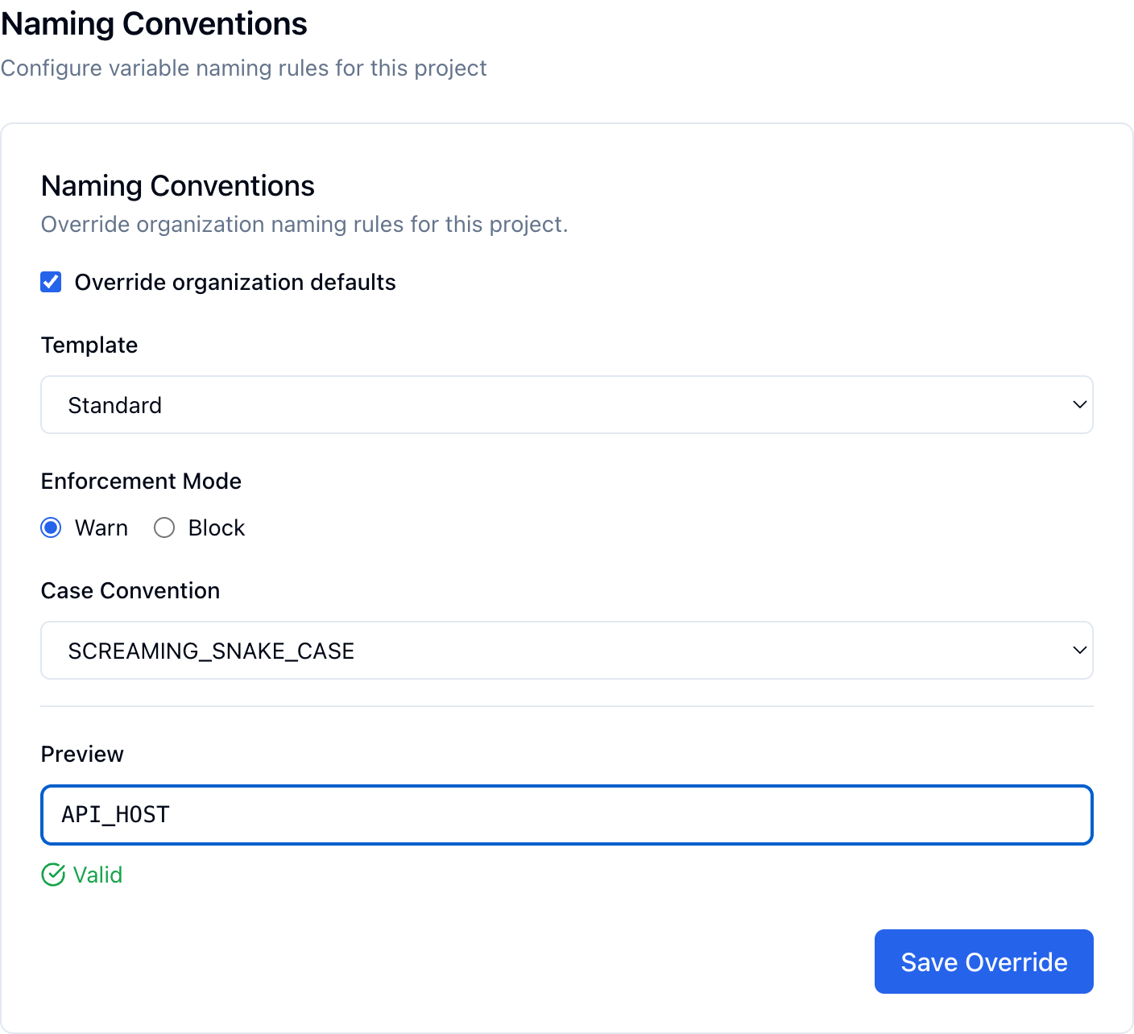
Task: Click the green Valid checkmark icon
Action: click(x=52, y=875)
